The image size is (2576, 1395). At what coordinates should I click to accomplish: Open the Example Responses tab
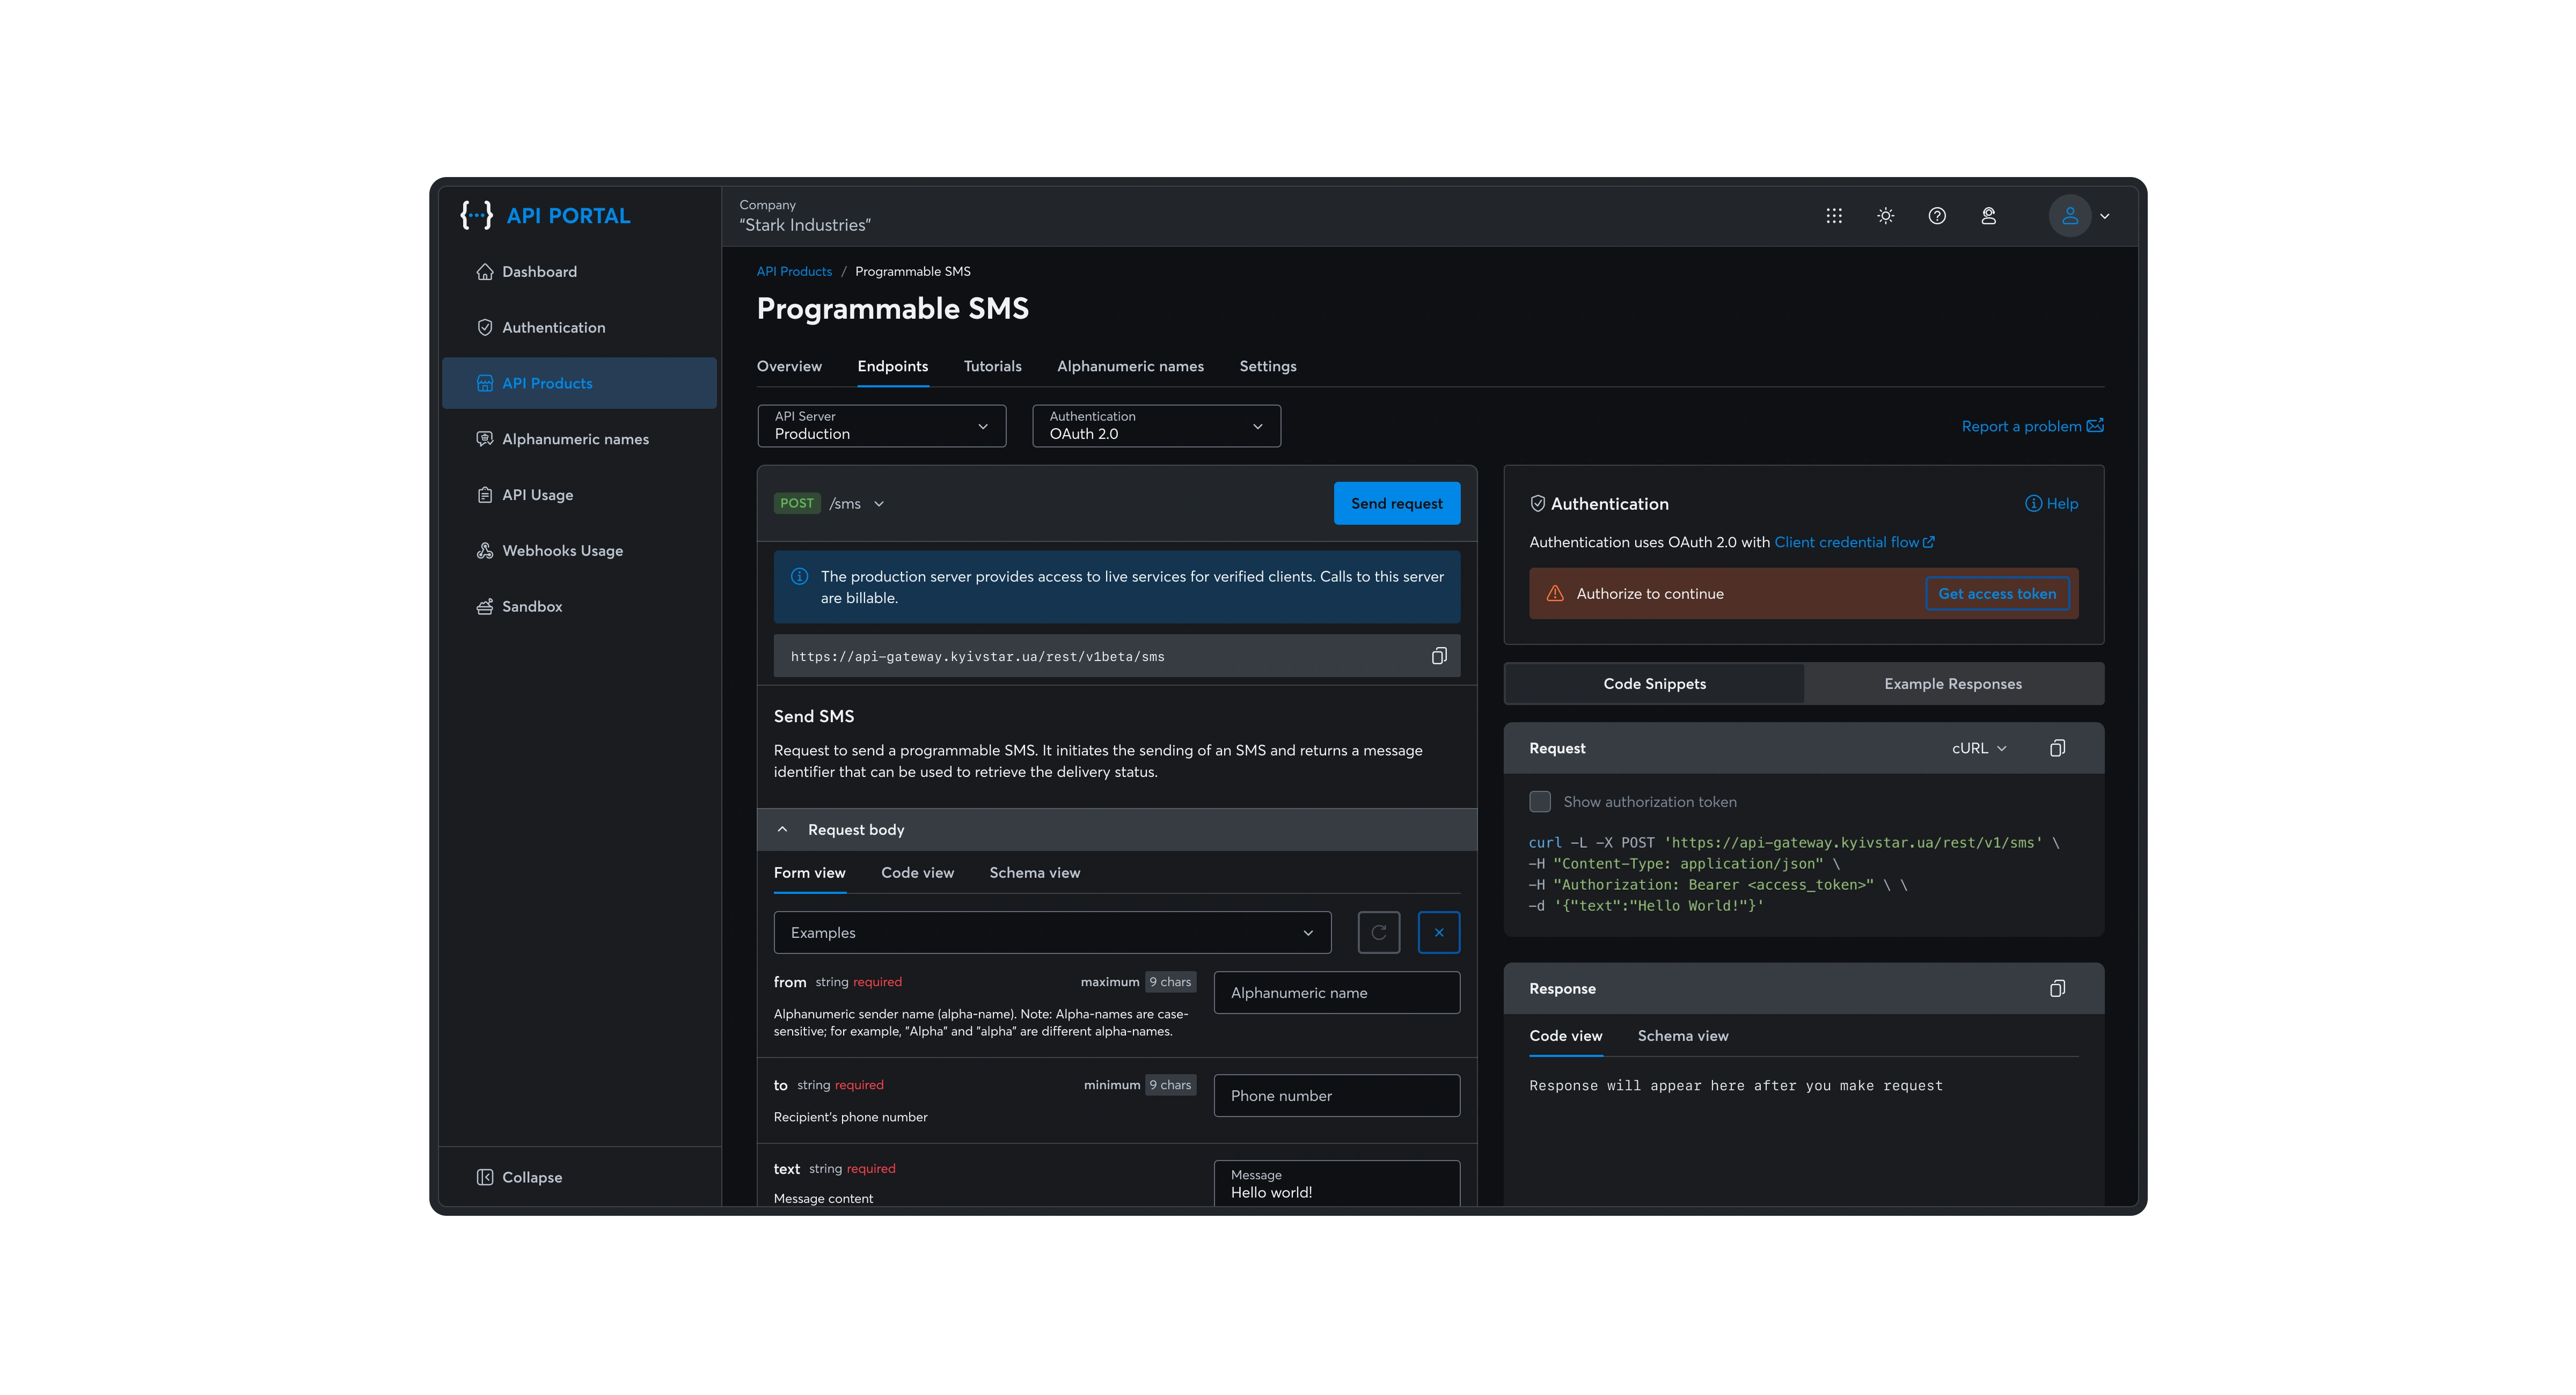1953,684
